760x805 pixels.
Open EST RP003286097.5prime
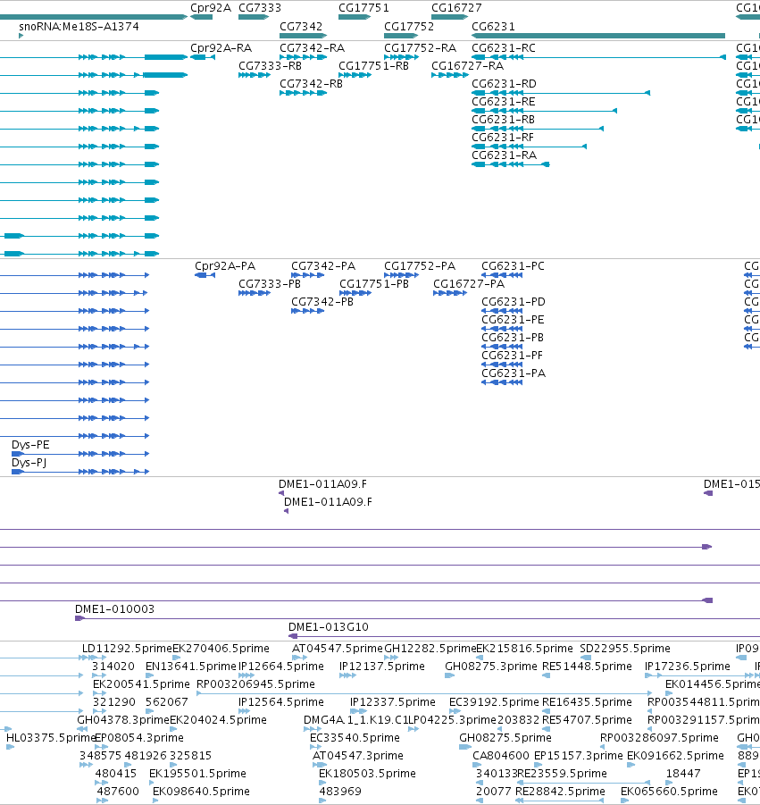(659, 738)
